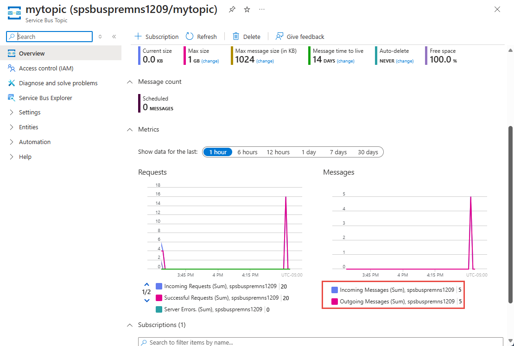514x346 pixels.
Task: Collapse the Metrics section
Action: click(130, 130)
